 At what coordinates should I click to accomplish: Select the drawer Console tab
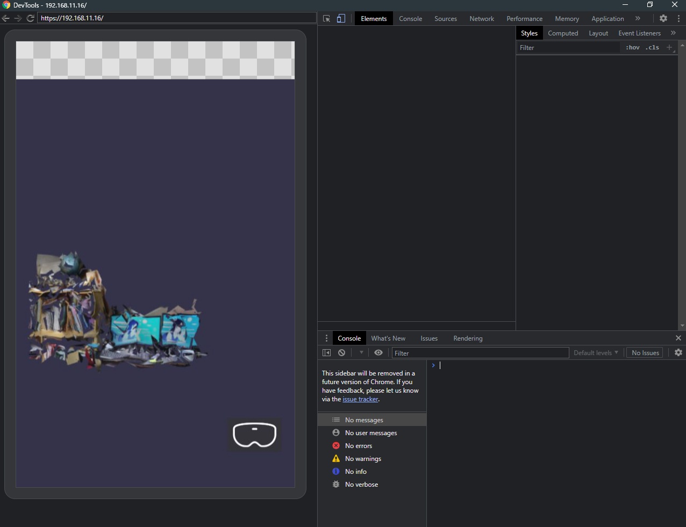point(349,338)
